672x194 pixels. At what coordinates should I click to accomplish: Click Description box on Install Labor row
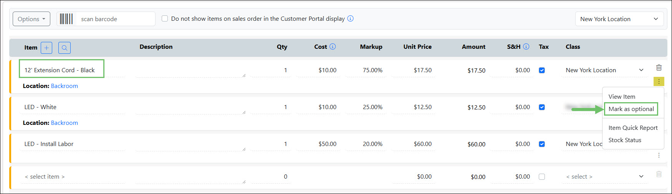190,144
